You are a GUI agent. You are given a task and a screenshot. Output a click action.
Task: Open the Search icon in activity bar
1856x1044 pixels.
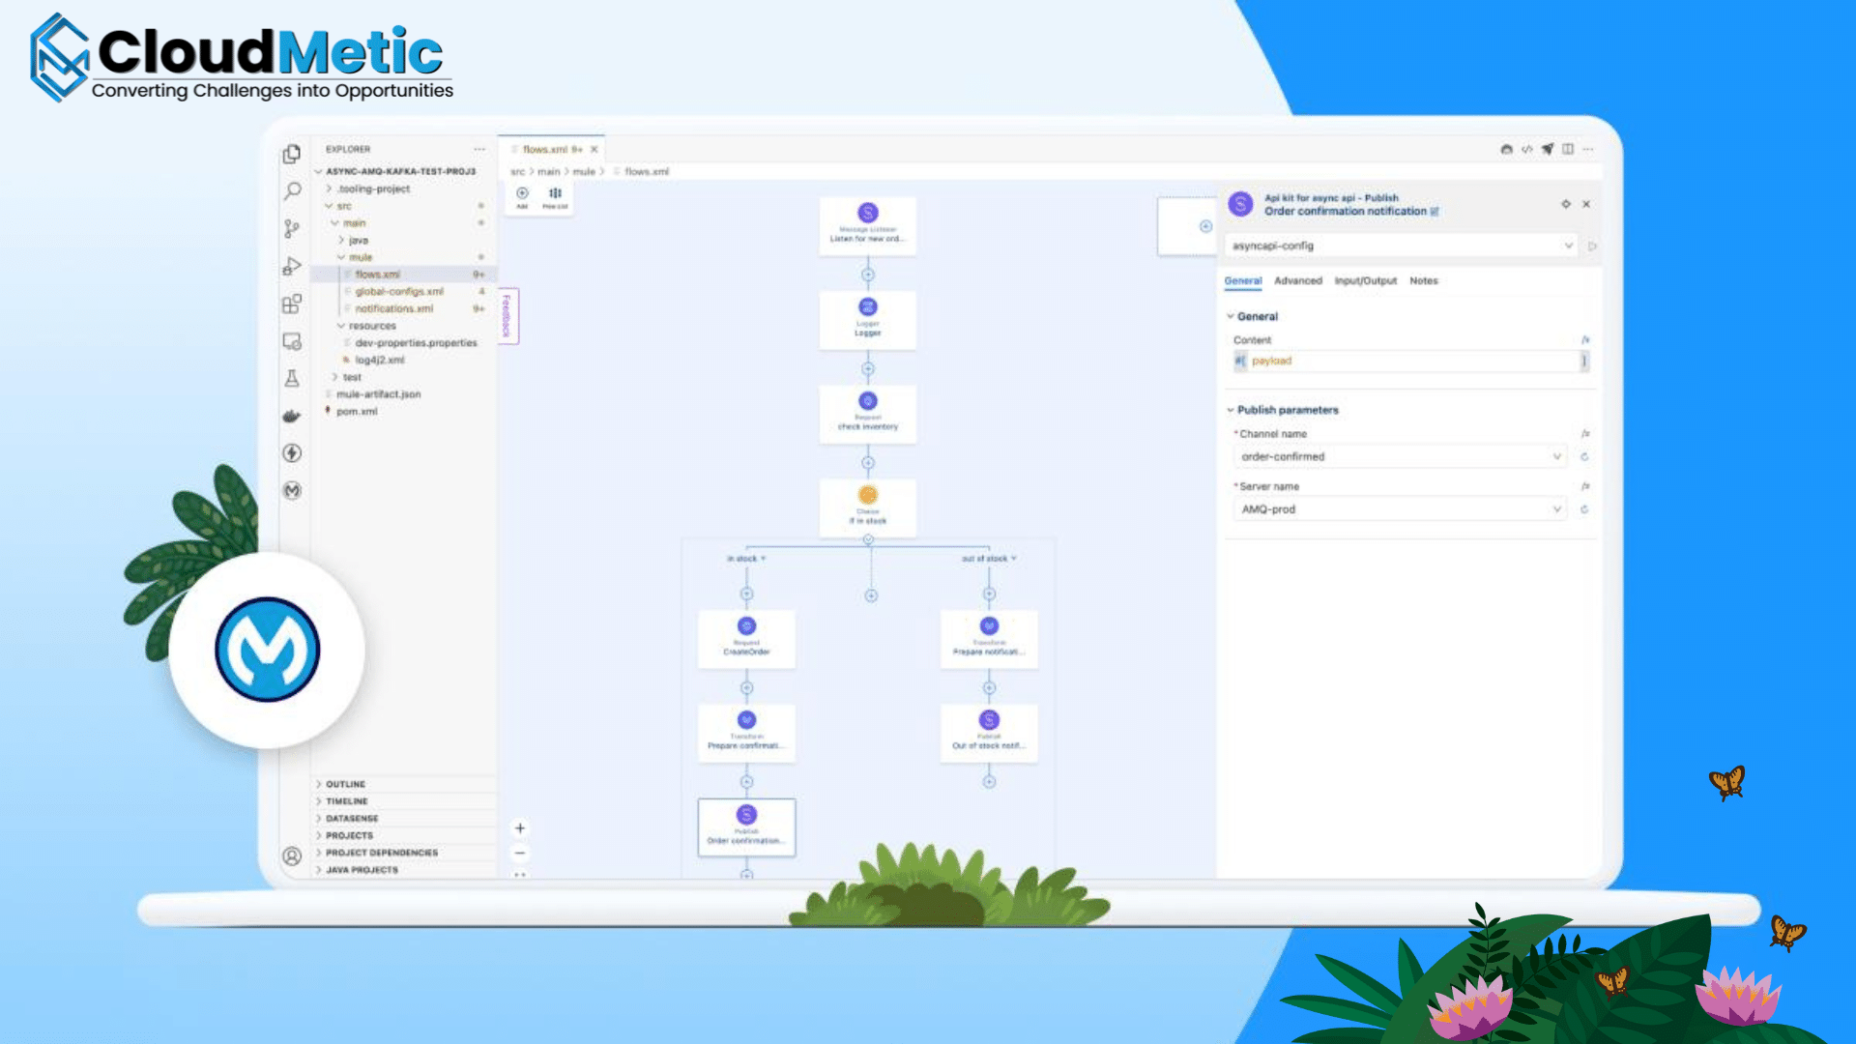pos(292,191)
